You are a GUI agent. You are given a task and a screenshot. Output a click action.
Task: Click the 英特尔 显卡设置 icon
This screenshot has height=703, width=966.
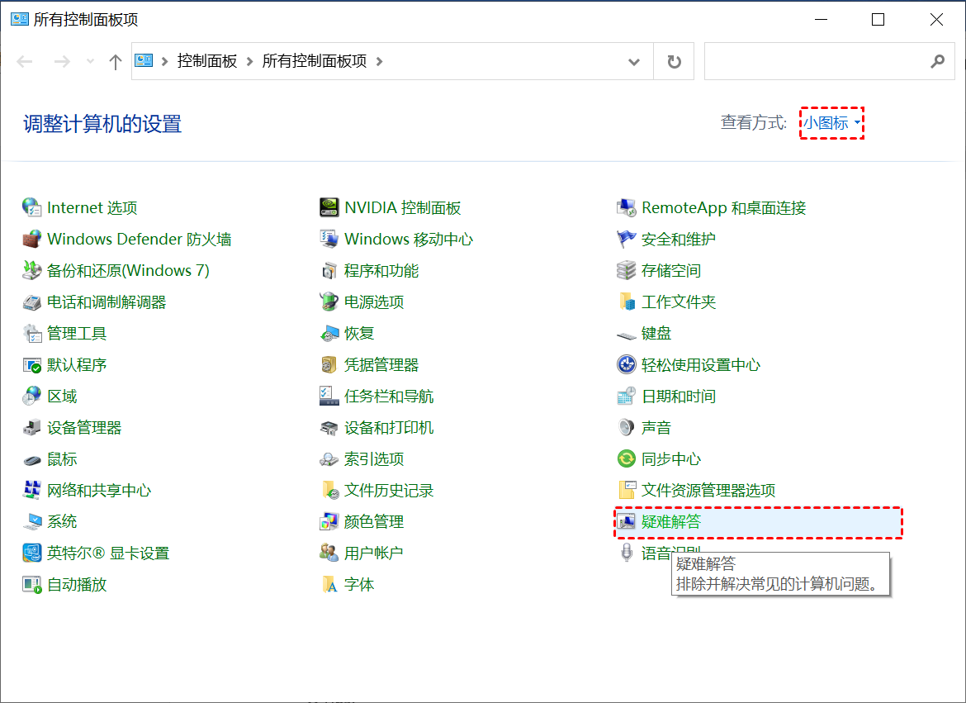pos(32,553)
